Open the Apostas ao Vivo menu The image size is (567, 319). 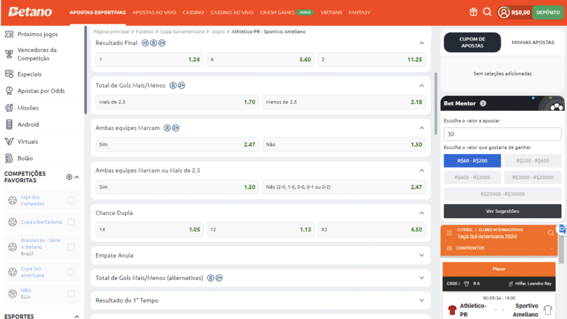154,12
